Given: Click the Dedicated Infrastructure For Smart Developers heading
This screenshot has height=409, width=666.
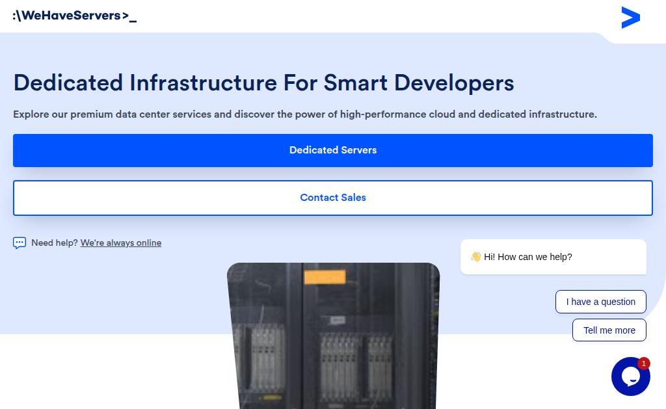Looking at the screenshot, I should point(264,83).
